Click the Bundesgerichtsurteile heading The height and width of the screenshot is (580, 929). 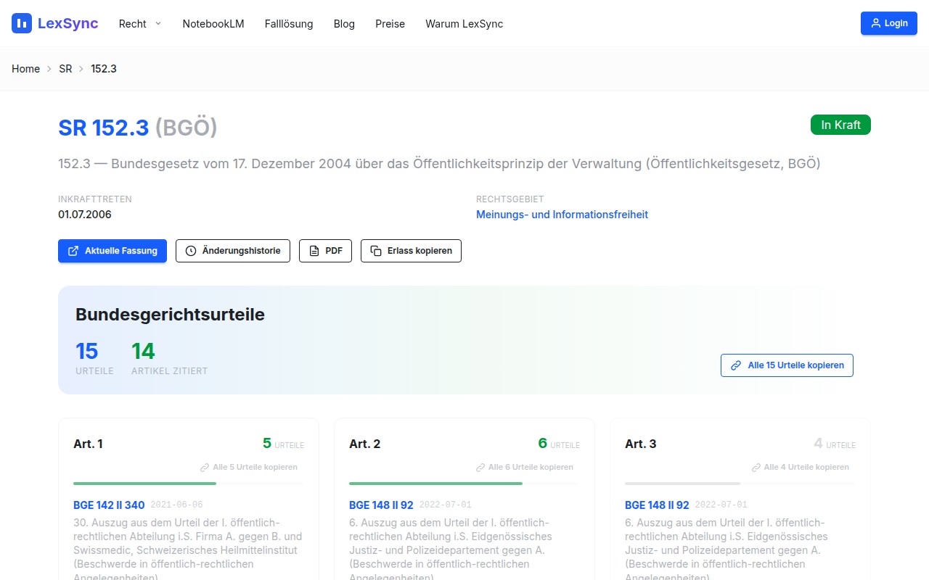click(170, 315)
